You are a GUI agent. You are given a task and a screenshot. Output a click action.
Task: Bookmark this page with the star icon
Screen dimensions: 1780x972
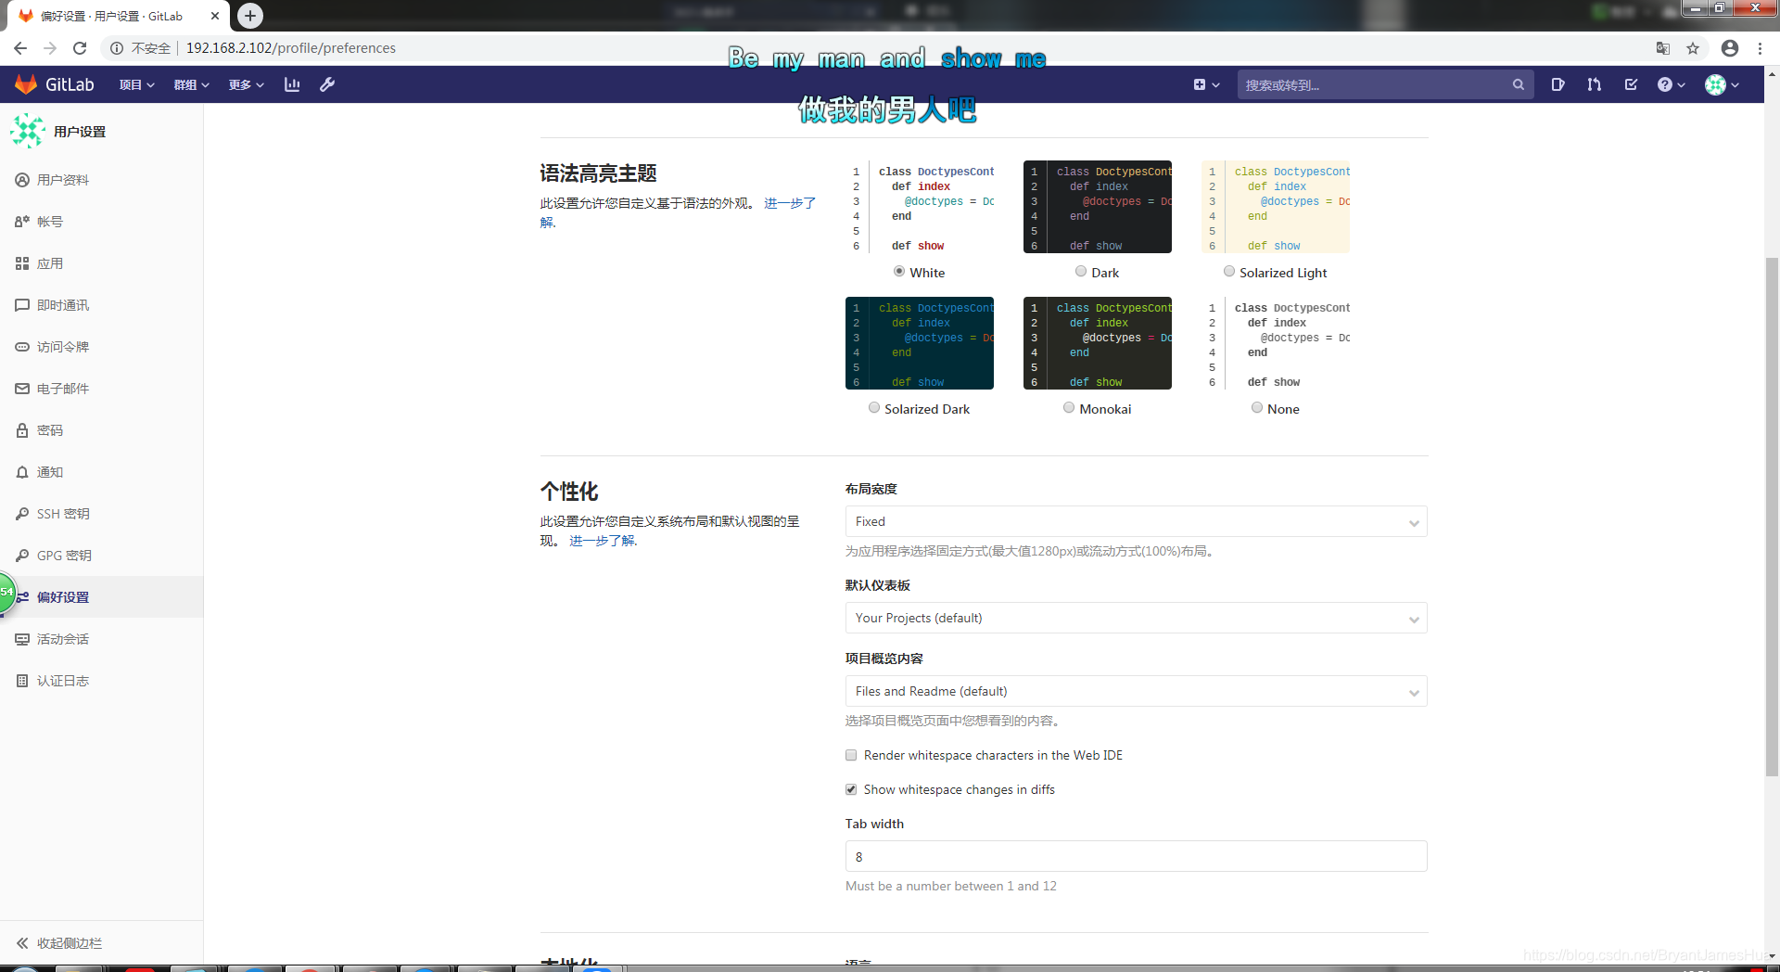pos(1693,48)
